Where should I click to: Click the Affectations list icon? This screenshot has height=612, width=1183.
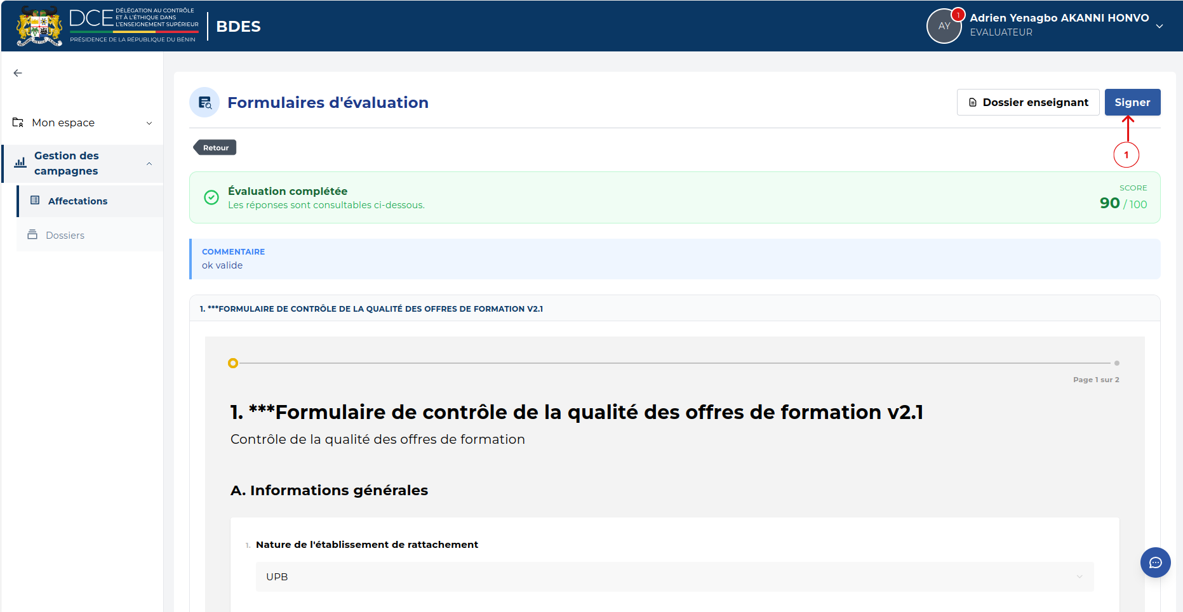35,201
